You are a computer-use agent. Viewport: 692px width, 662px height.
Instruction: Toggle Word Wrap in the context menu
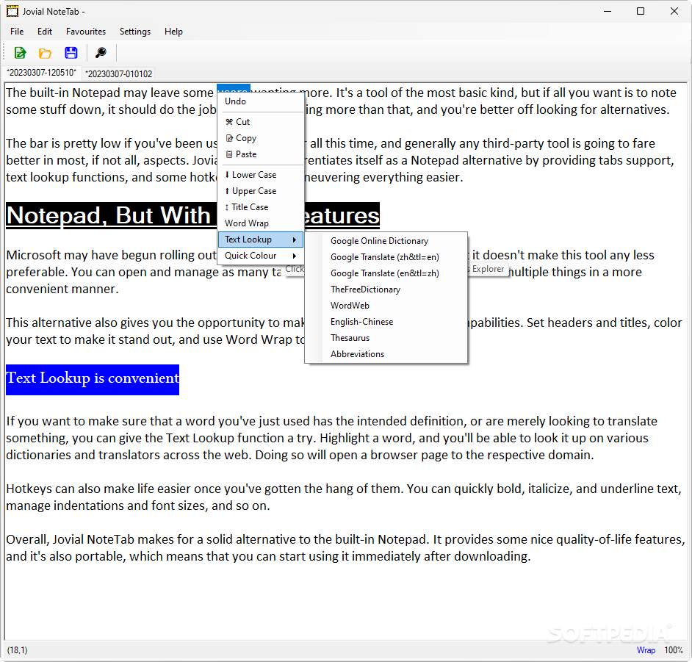click(x=261, y=223)
